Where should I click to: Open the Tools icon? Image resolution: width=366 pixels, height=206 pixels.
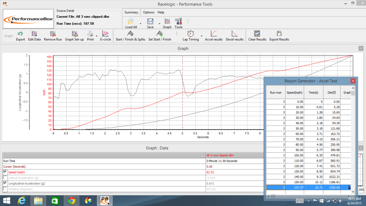pos(179,23)
